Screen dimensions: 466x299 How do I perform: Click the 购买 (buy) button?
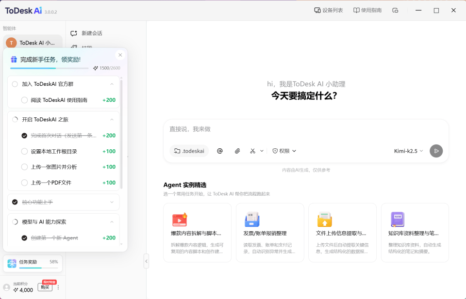(45, 287)
